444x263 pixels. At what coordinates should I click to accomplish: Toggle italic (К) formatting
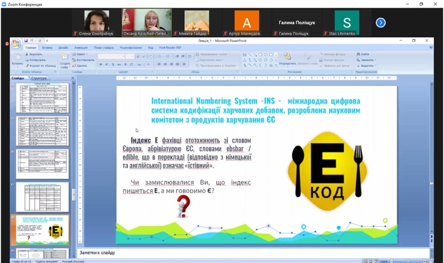(x=107, y=64)
